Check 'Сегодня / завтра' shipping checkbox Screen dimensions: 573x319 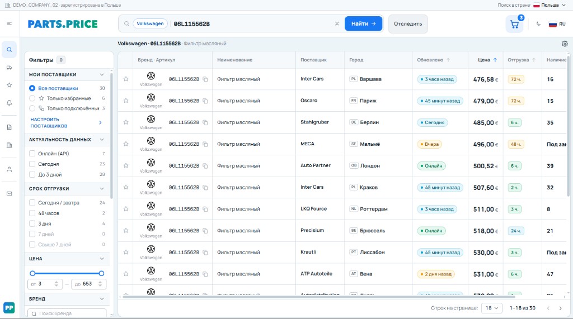click(32, 203)
